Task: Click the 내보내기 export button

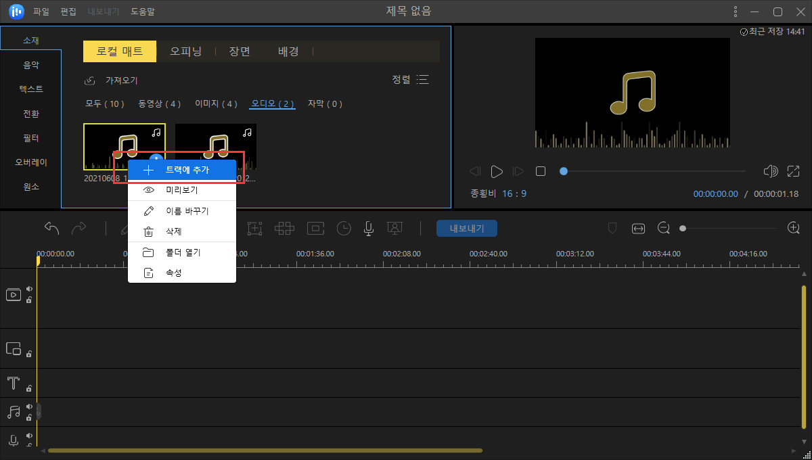Action: (x=466, y=228)
